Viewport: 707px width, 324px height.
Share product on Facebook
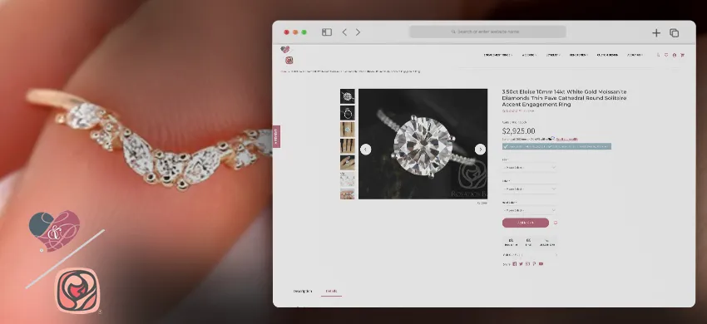pyautogui.click(x=515, y=264)
